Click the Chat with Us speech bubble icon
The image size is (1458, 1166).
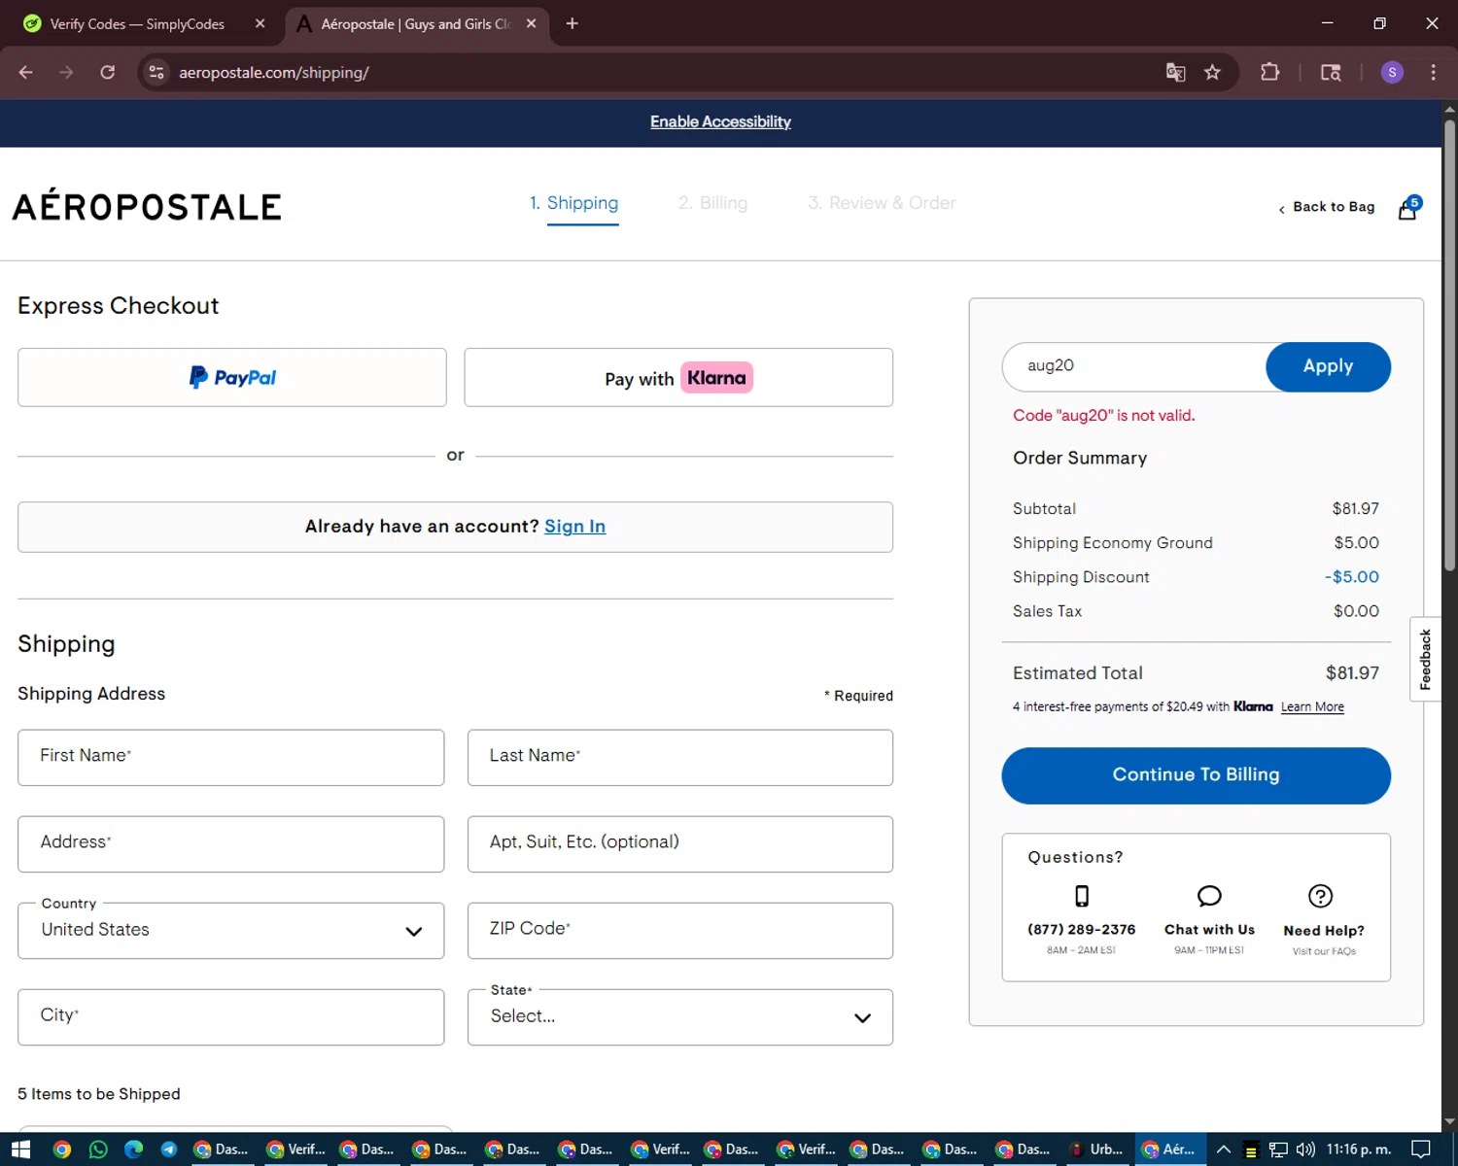pyautogui.click(x=1209, y=896)
